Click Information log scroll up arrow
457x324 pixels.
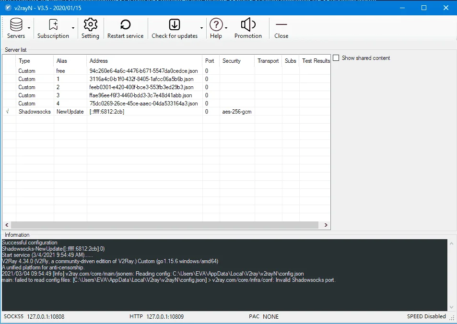(x=451, y=243)
